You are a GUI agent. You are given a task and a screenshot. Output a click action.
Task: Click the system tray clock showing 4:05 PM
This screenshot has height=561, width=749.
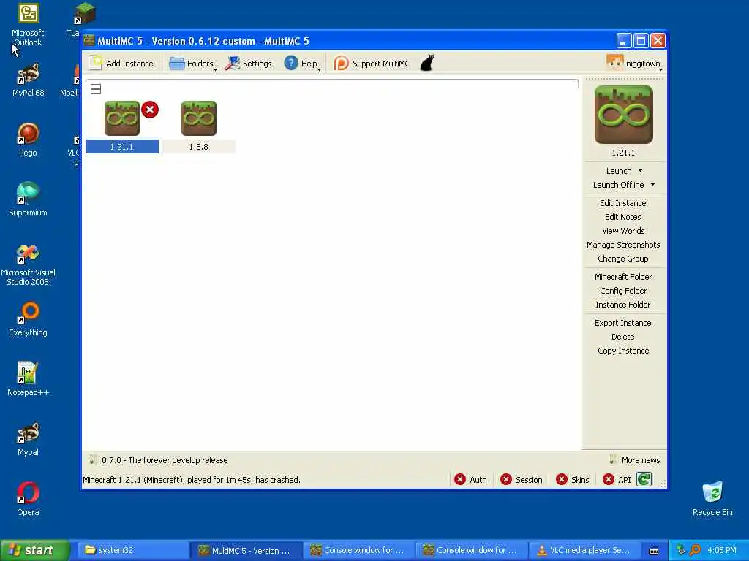[x=722, y=550]
